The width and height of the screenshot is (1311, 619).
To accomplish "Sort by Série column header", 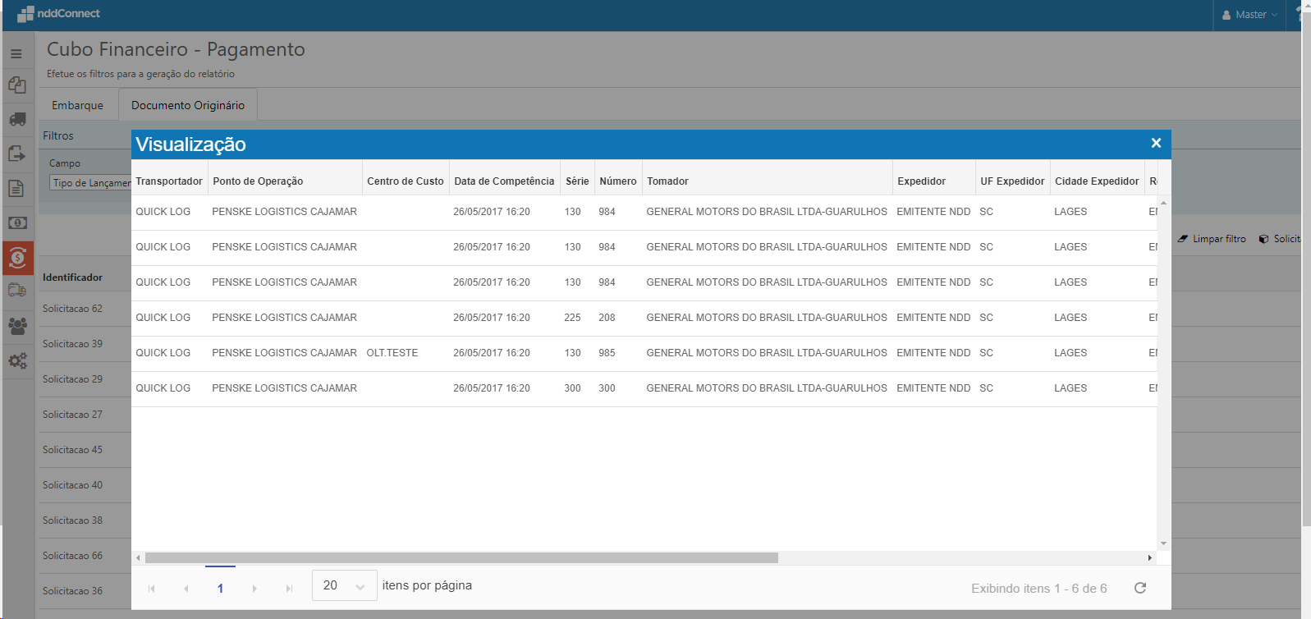I will point(577,181).
